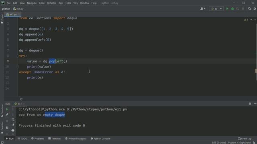The height and width of the screenshot is (144, 257).
Task: Click the try breadcrumb below the editor
Action: click(x=21, y=99)
